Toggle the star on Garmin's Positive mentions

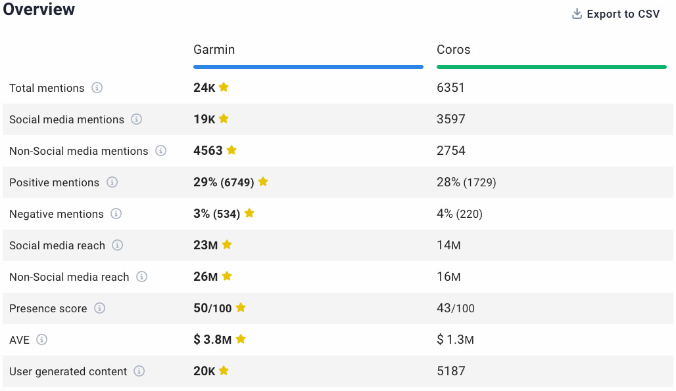[x=263, y=181]
